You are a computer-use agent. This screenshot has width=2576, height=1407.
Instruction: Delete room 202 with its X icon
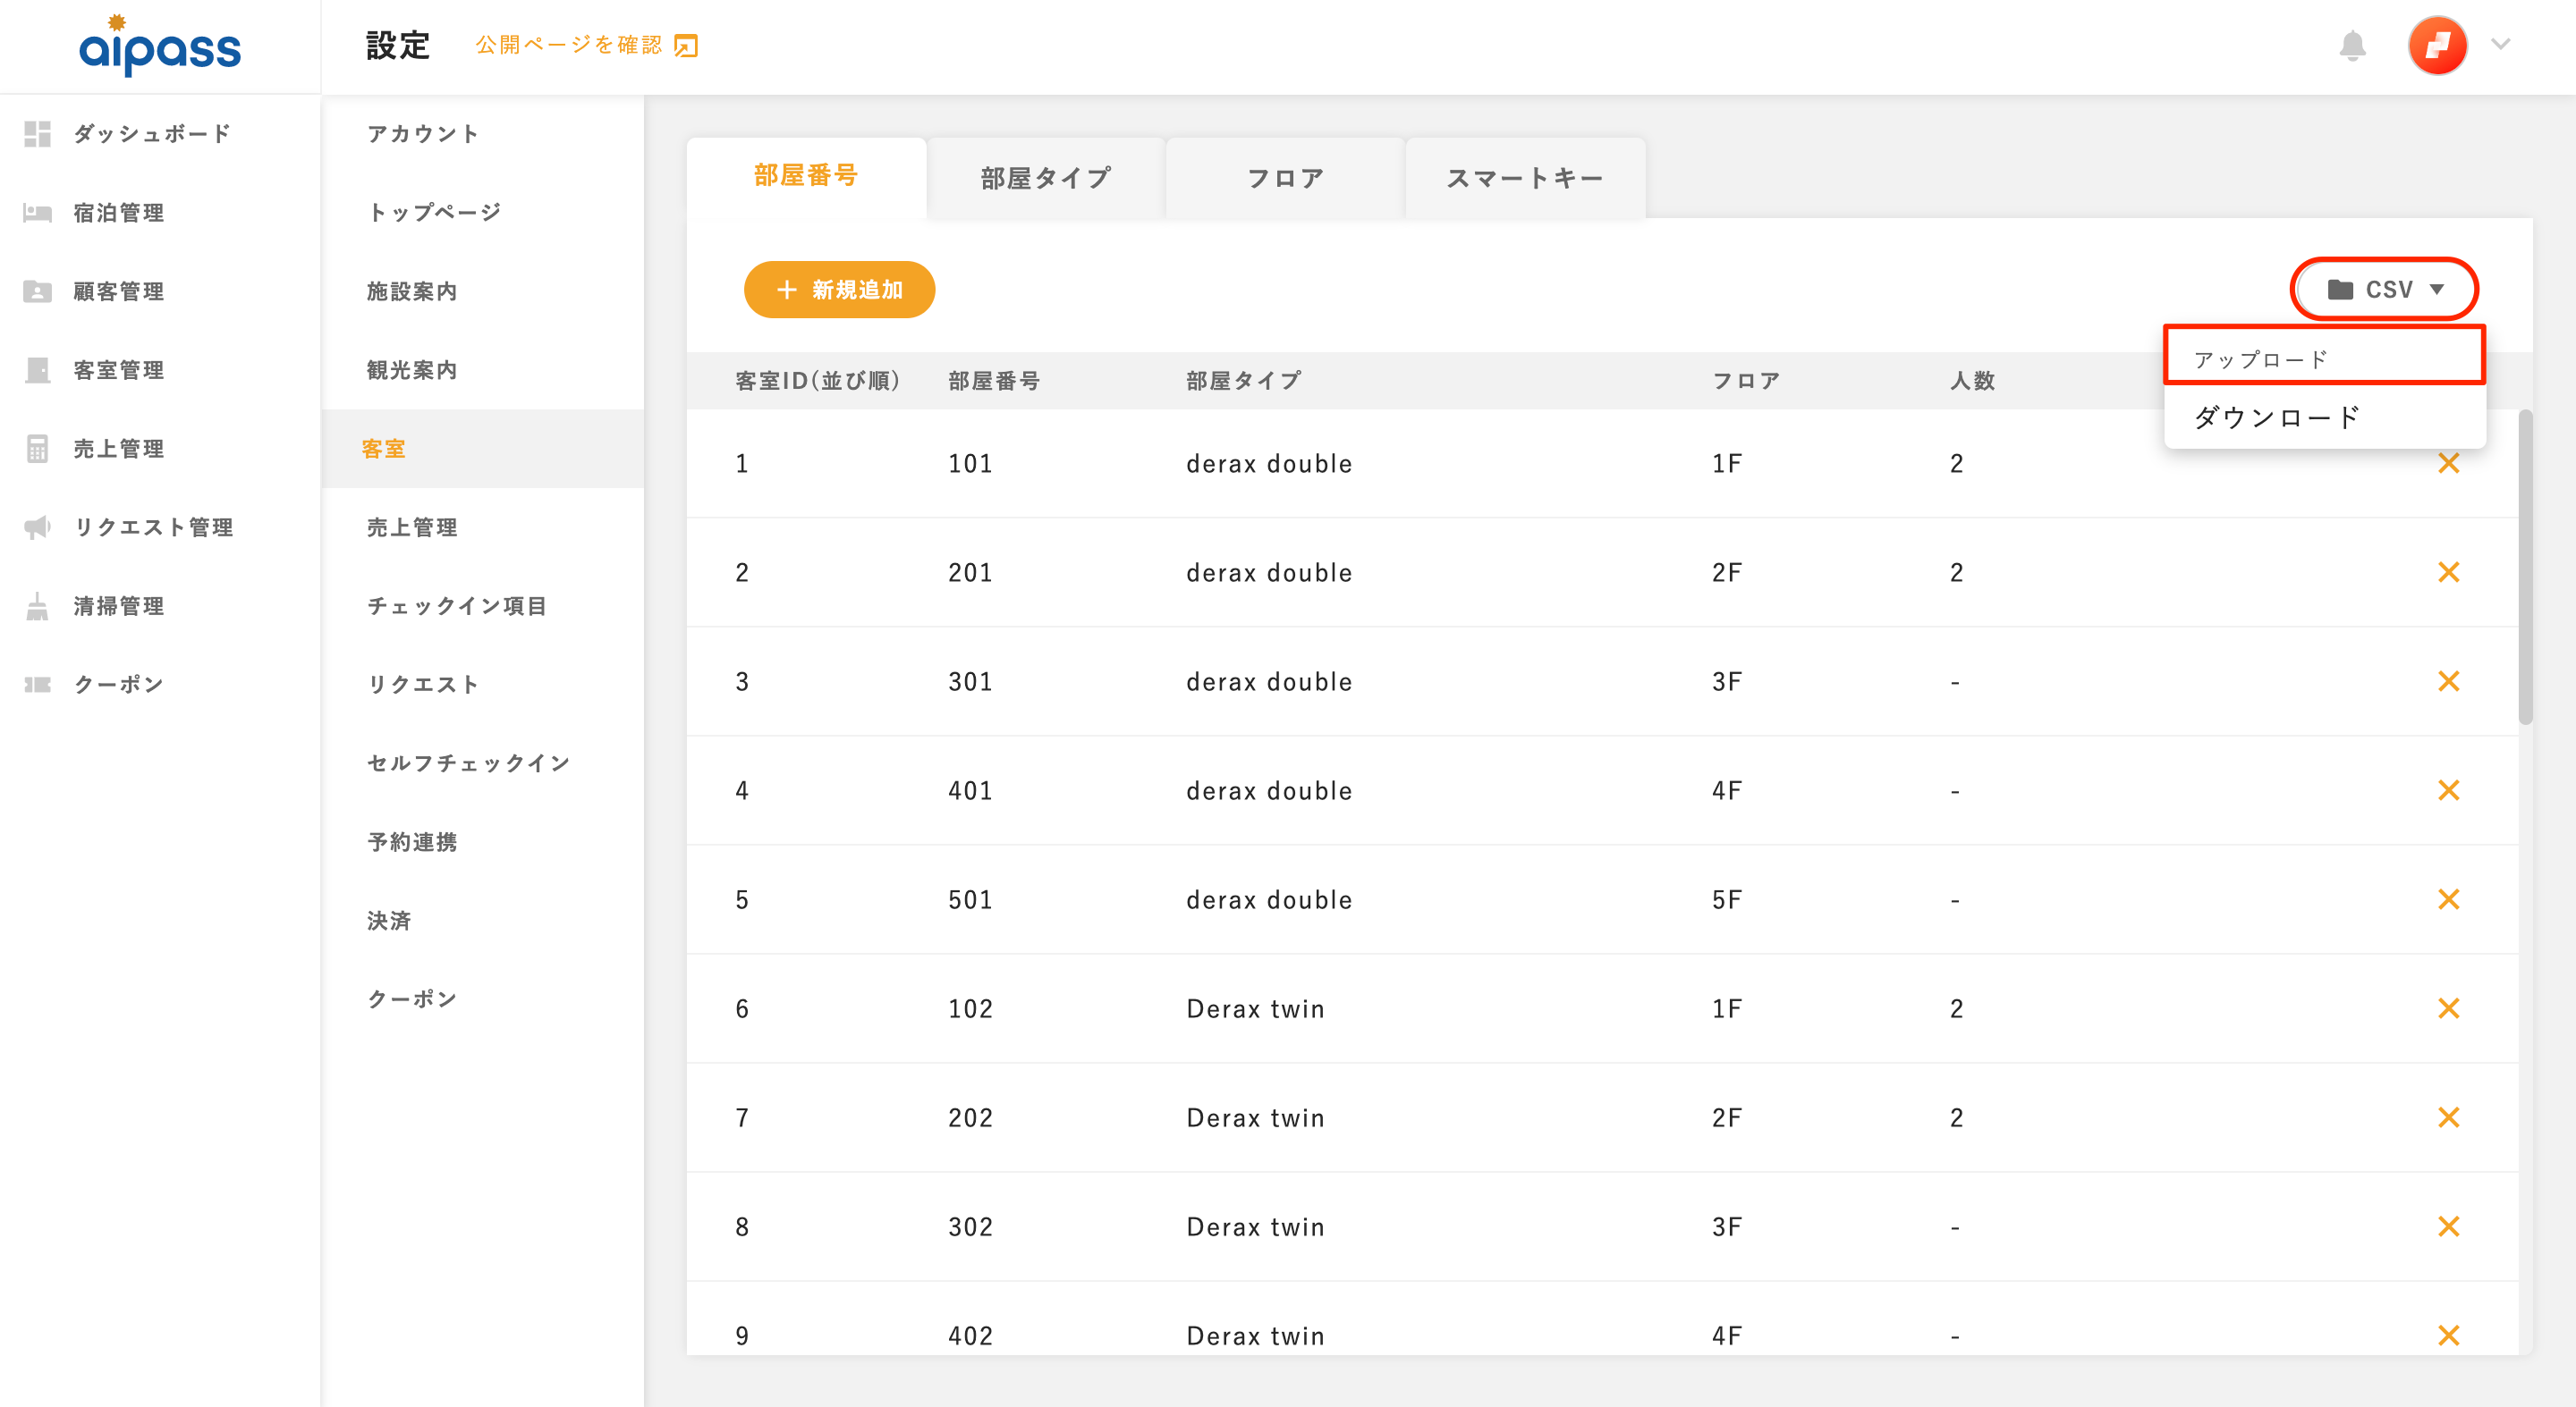[x=2449, y=1116]
